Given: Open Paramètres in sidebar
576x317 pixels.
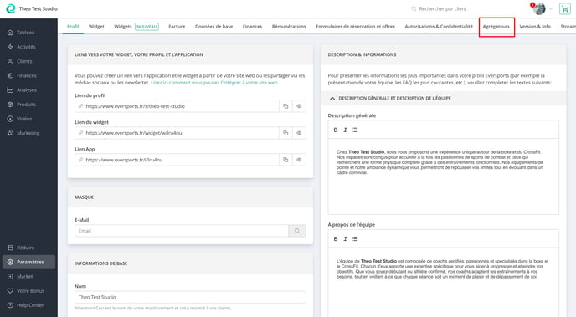Looking at the screenshot, I should point(28,262).
